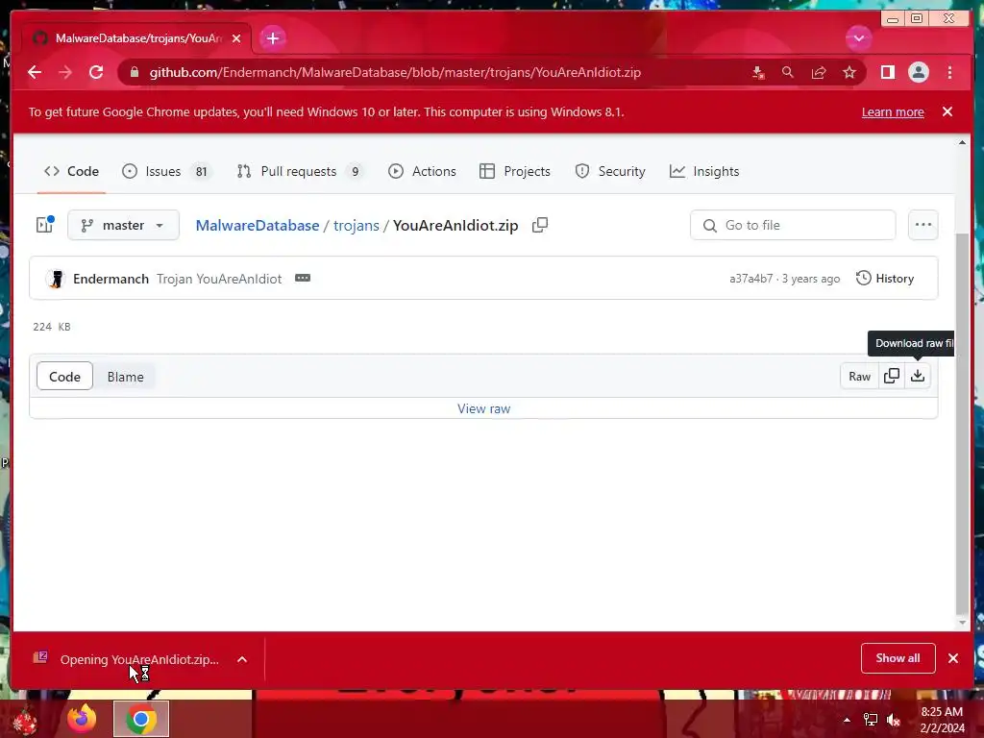Open the network tray icon
Screen dimensions: 984x738
coord(871,720)
